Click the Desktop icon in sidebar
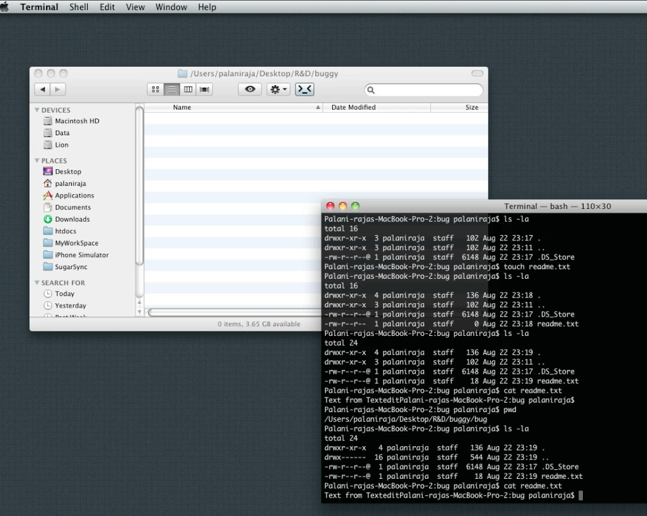 48,171
